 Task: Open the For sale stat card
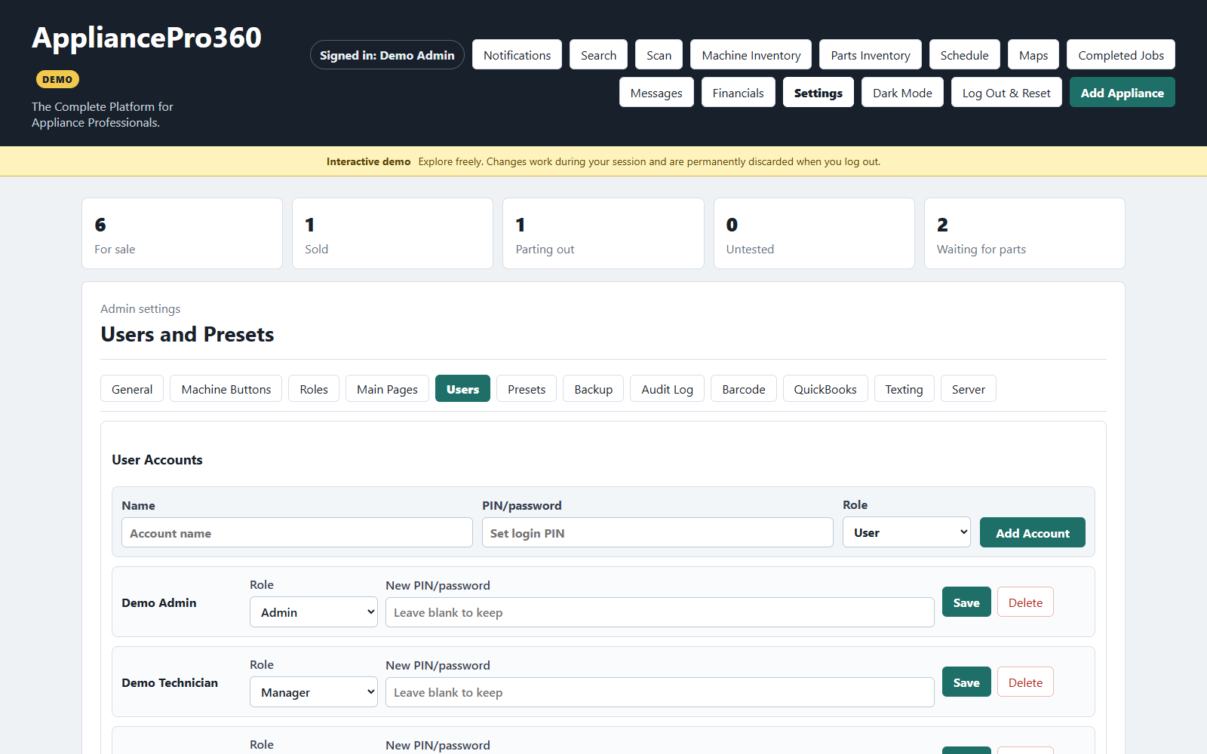182,233
